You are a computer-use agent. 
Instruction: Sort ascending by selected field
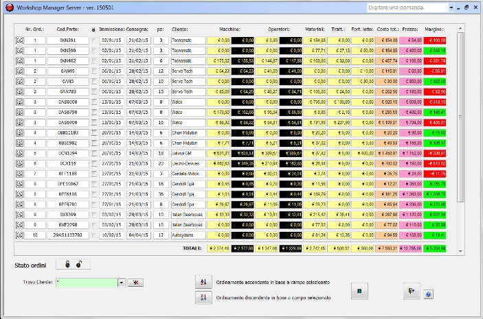coord(203,282)
